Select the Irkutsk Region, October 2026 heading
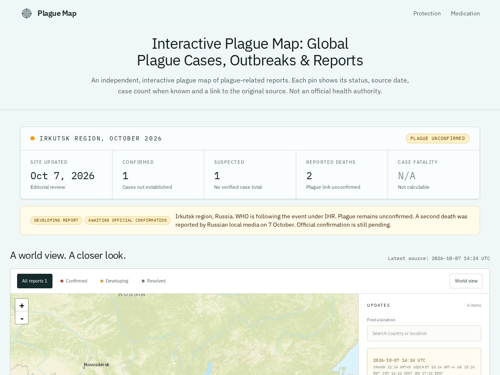The height and width of the screenshot is (375, 500). click(x=101, y=138)
